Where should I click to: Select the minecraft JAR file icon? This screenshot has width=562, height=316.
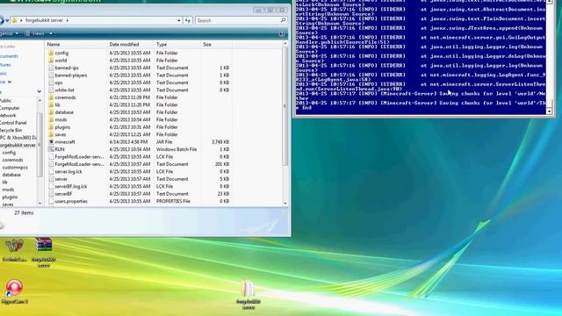pyautogui.click(x=51, y=142)
